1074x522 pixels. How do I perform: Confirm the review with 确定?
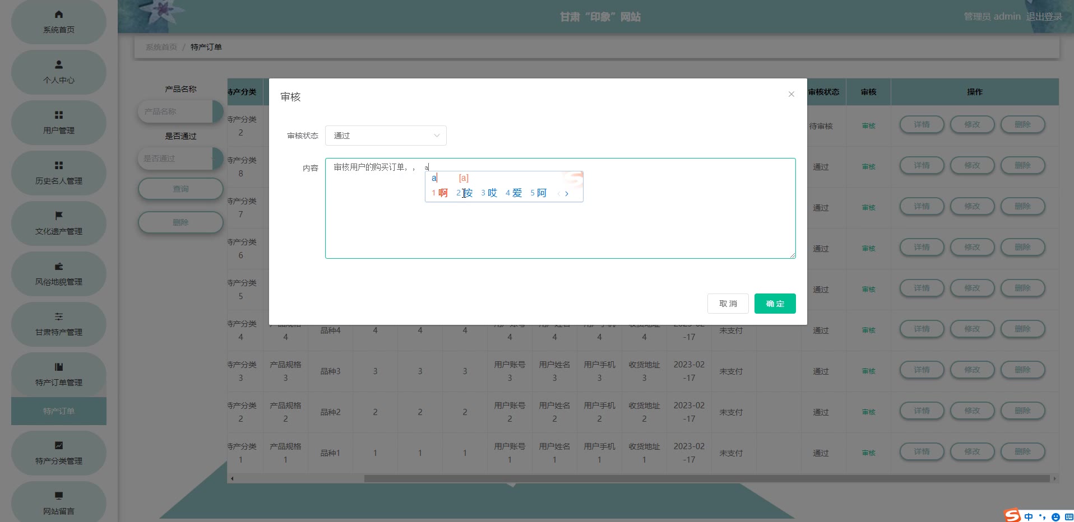(775, 304)
